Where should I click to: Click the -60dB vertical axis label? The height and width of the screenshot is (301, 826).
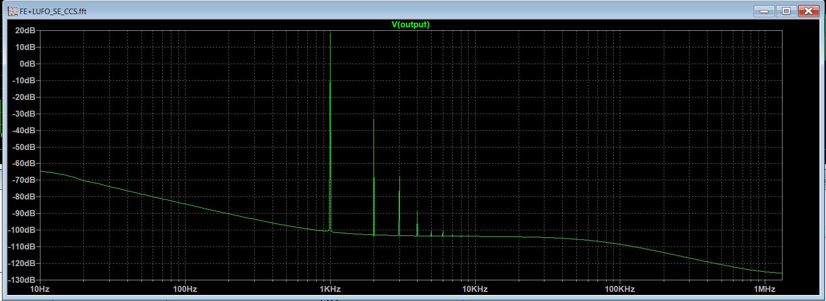point(24,163)
